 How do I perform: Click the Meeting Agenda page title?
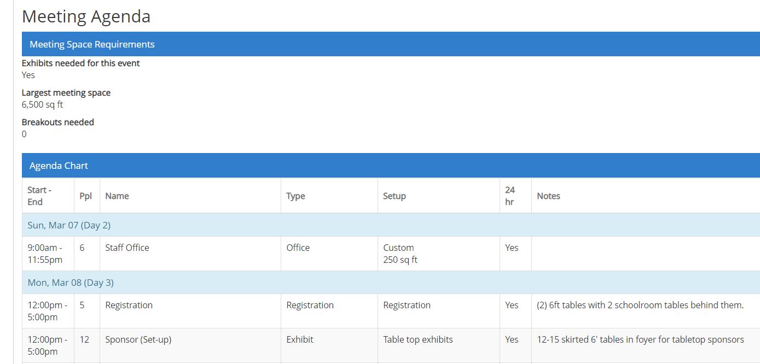86,16
